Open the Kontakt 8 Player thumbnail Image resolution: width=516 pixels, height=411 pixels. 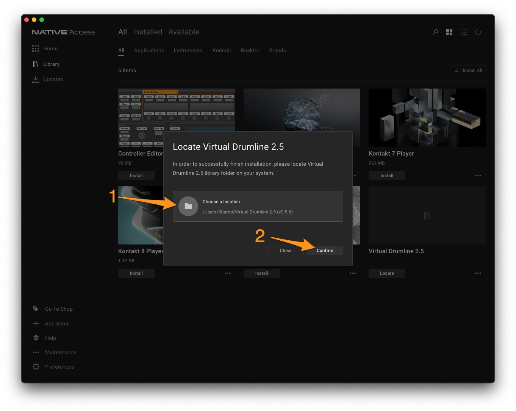tap(141, 215)
